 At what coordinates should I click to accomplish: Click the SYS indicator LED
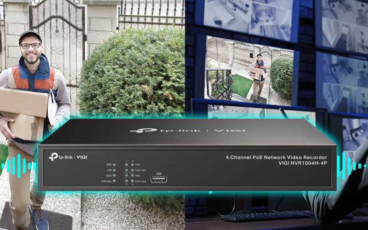(114, 165)
